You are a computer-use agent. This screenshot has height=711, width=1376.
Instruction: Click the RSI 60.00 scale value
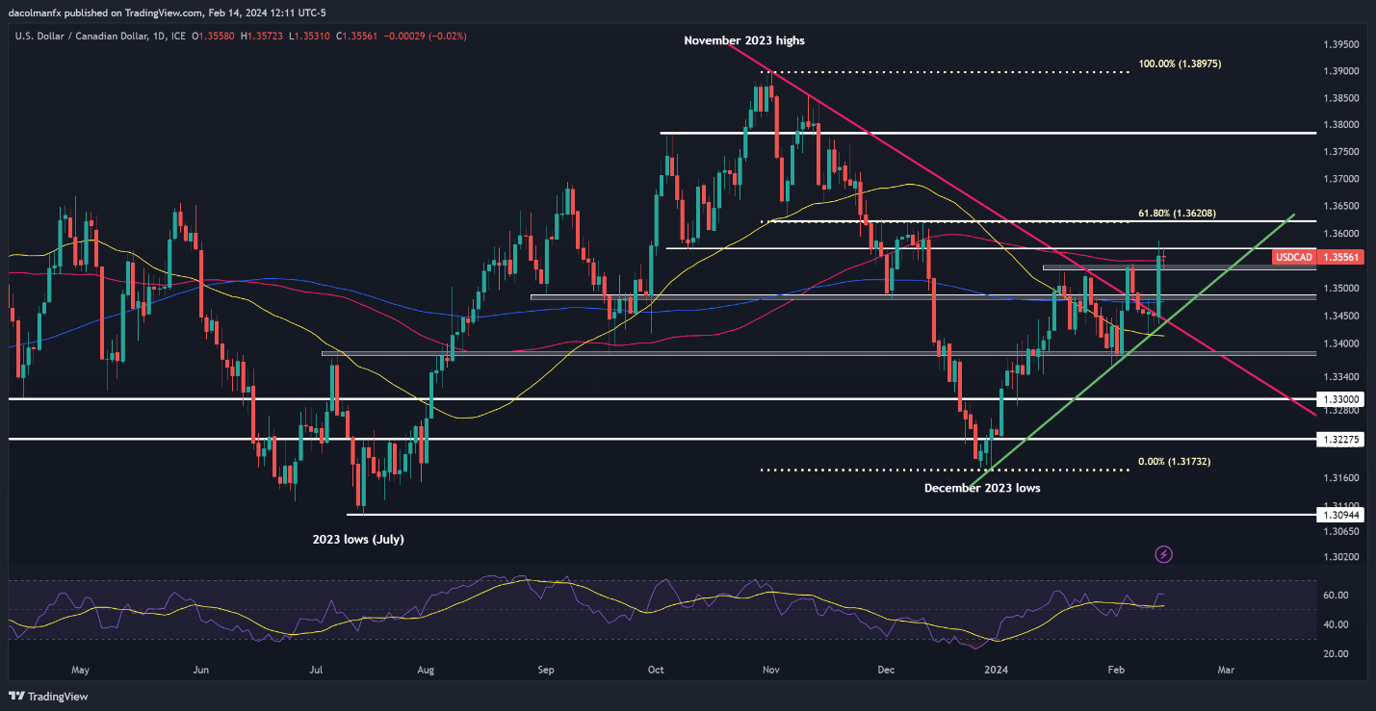(x=1335, y=596)
